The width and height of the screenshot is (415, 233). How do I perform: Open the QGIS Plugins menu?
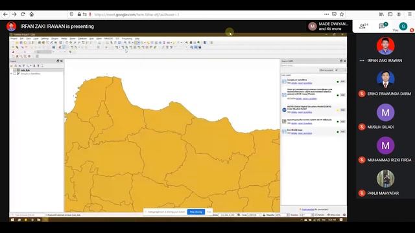[x=54, y=39]
